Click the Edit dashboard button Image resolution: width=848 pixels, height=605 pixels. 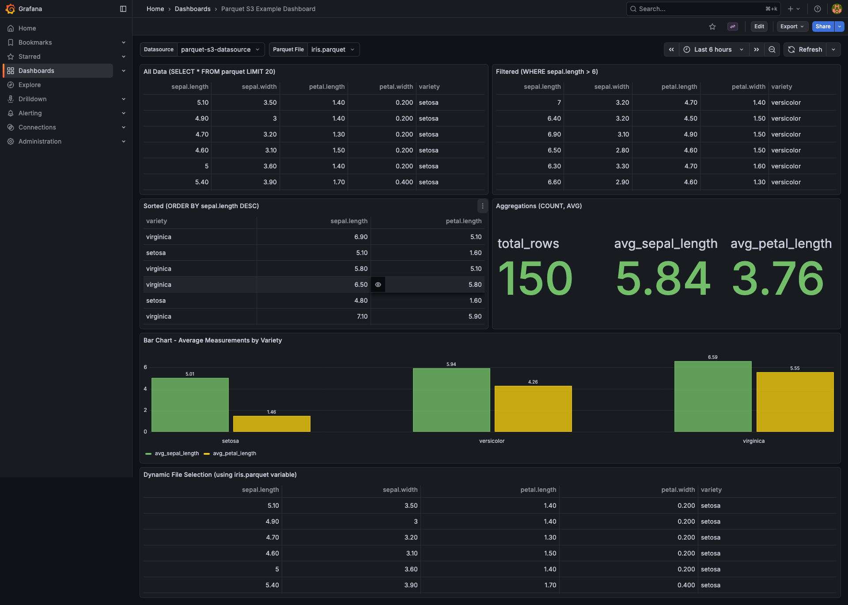click(759, 27)
